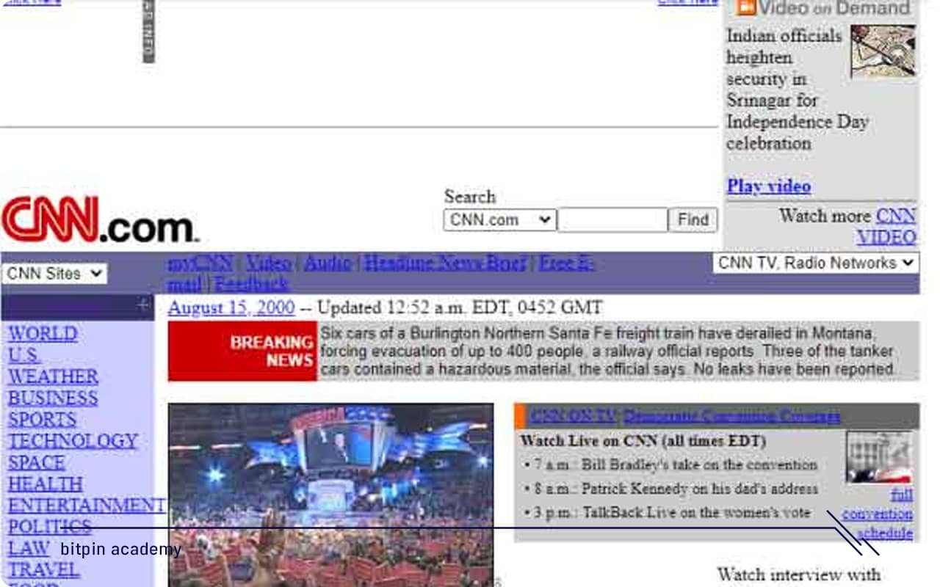Open the myCNN link
This screenshot has width=940, height=587.
[200, 263]
